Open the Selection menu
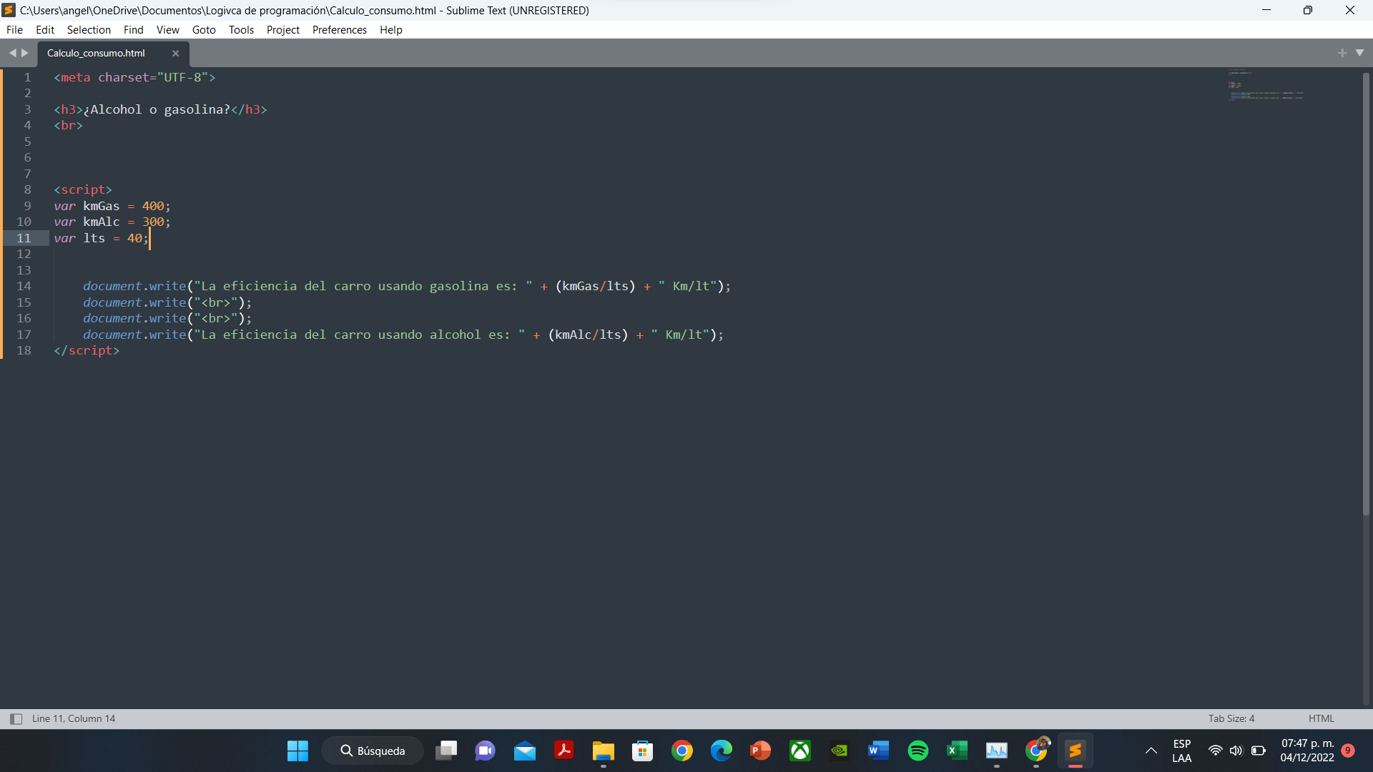This screenshot has height=772, width=1373. click(89, 29)
